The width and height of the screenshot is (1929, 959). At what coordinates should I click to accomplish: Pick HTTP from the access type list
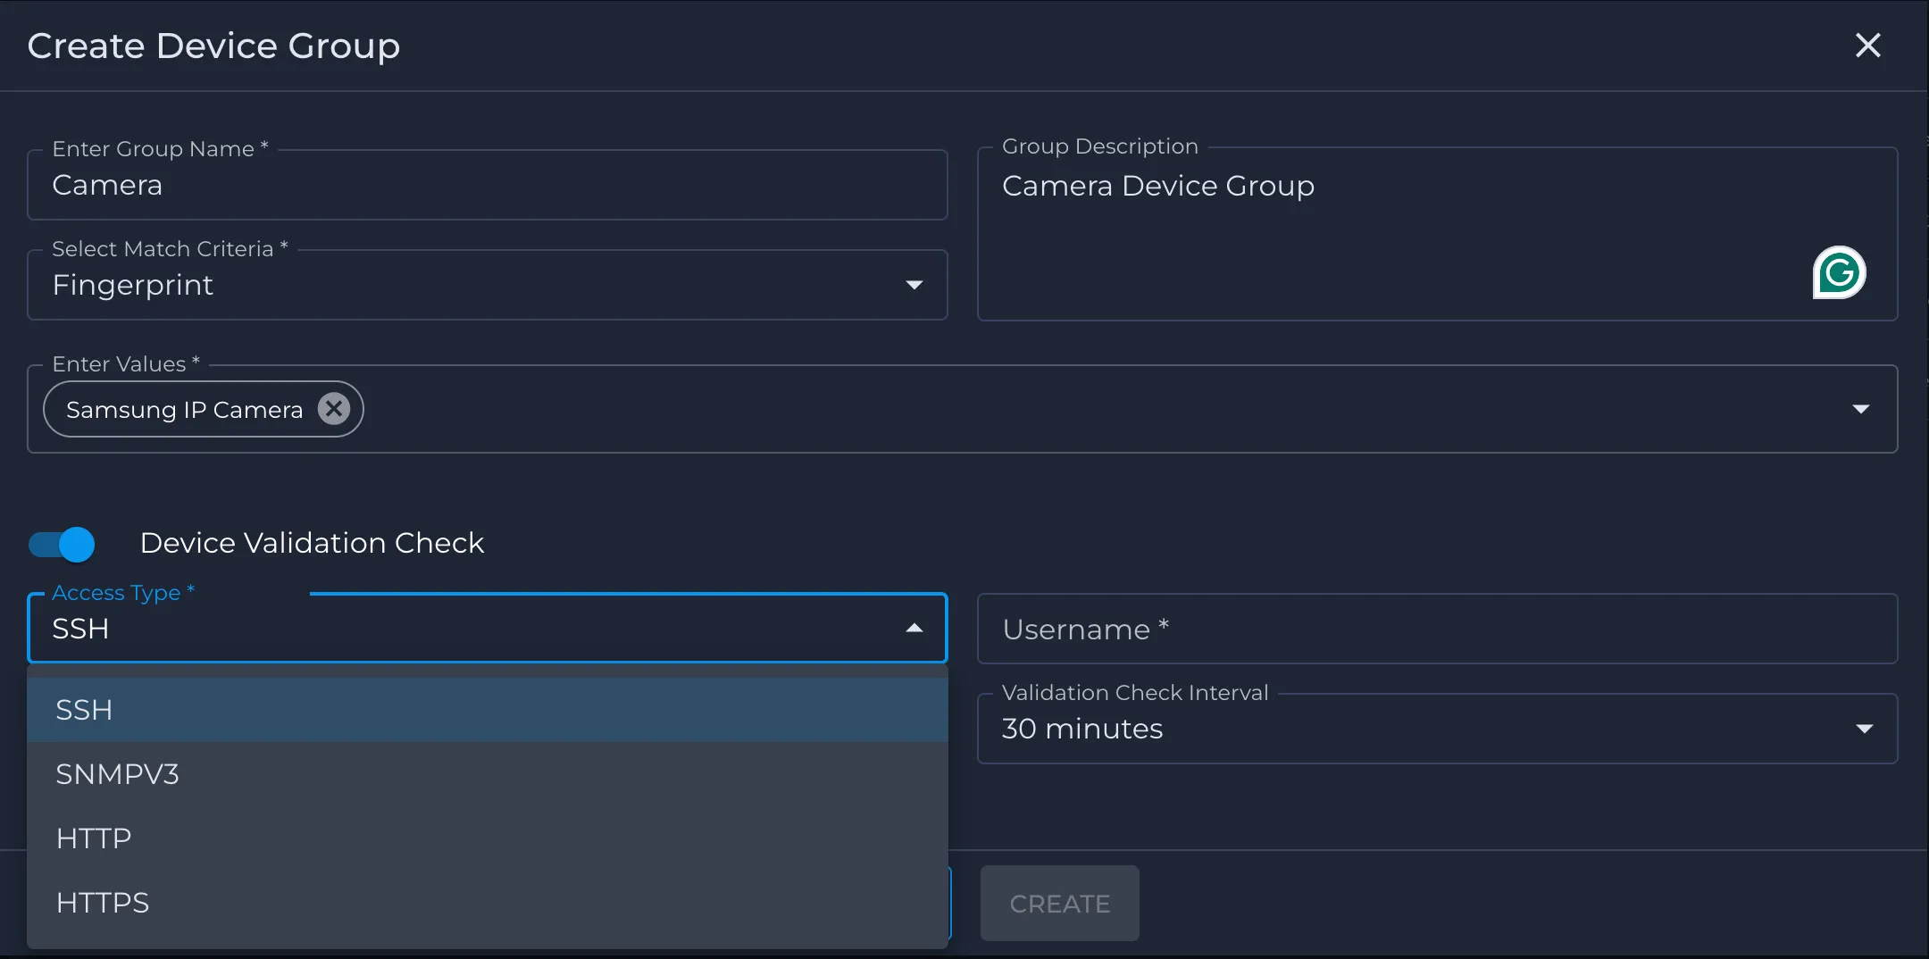[488, 838]
